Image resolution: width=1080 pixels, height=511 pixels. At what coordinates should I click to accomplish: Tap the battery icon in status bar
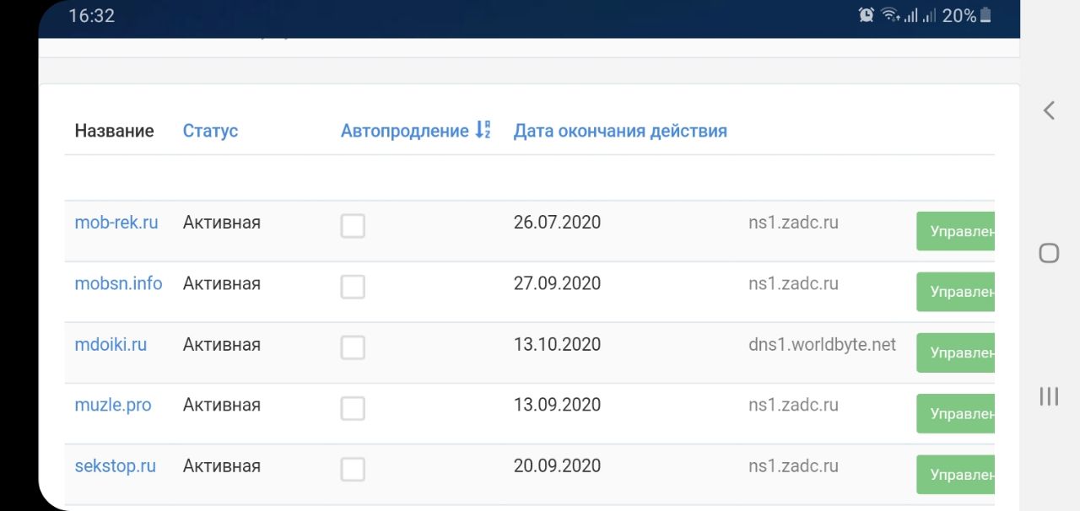click(x=985, y=15)
